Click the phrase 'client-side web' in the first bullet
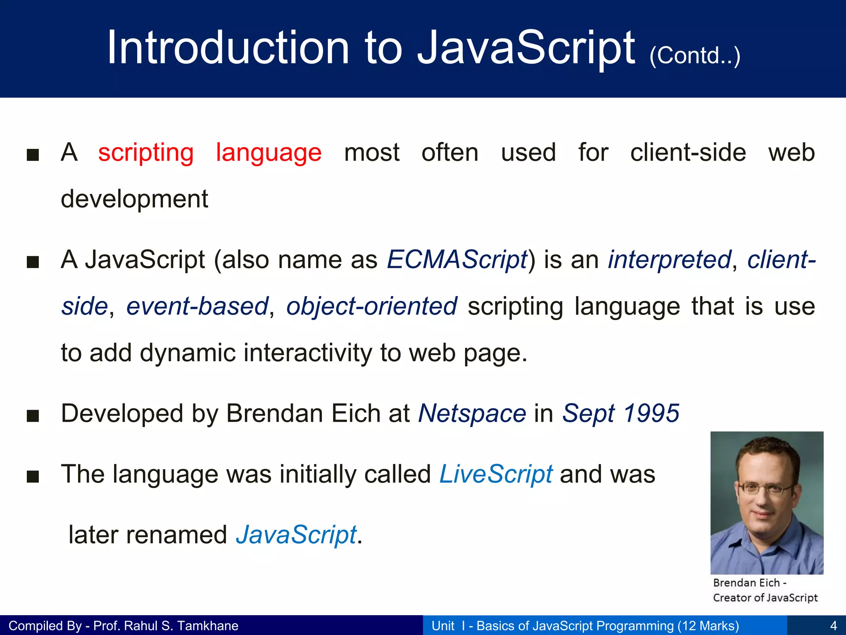 pos(722,153)
